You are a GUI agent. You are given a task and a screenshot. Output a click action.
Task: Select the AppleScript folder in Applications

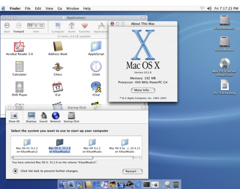(96, 46)
